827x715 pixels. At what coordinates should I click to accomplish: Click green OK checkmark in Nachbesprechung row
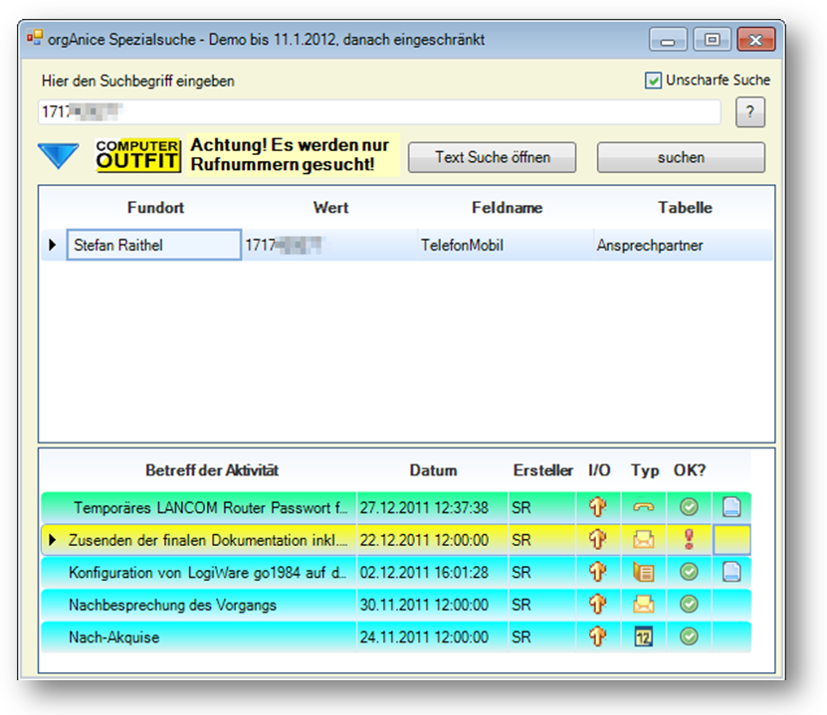689,605
